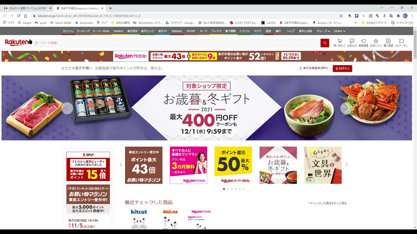Select the second carousel pagination dot

pyautogui.click(x=228, y=189)
